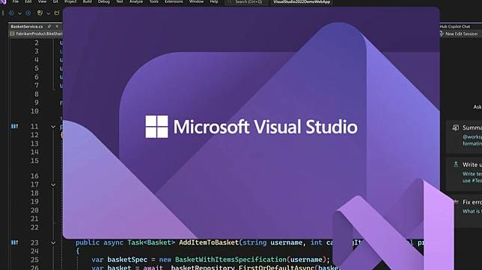Click the Microsoft Visual Studio splash logo
Screen dimensions: 482x270
coord(251,127)
